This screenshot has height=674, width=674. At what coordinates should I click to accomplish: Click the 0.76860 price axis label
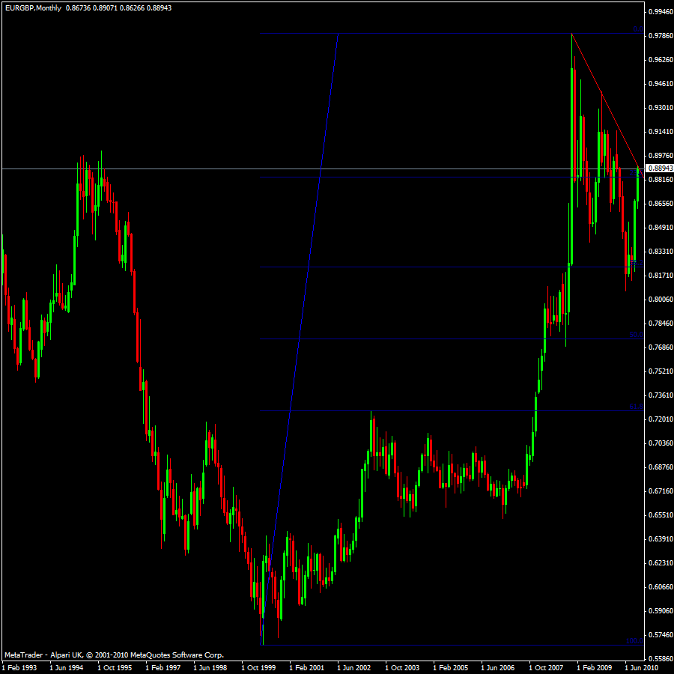click(x=661, y=347)
